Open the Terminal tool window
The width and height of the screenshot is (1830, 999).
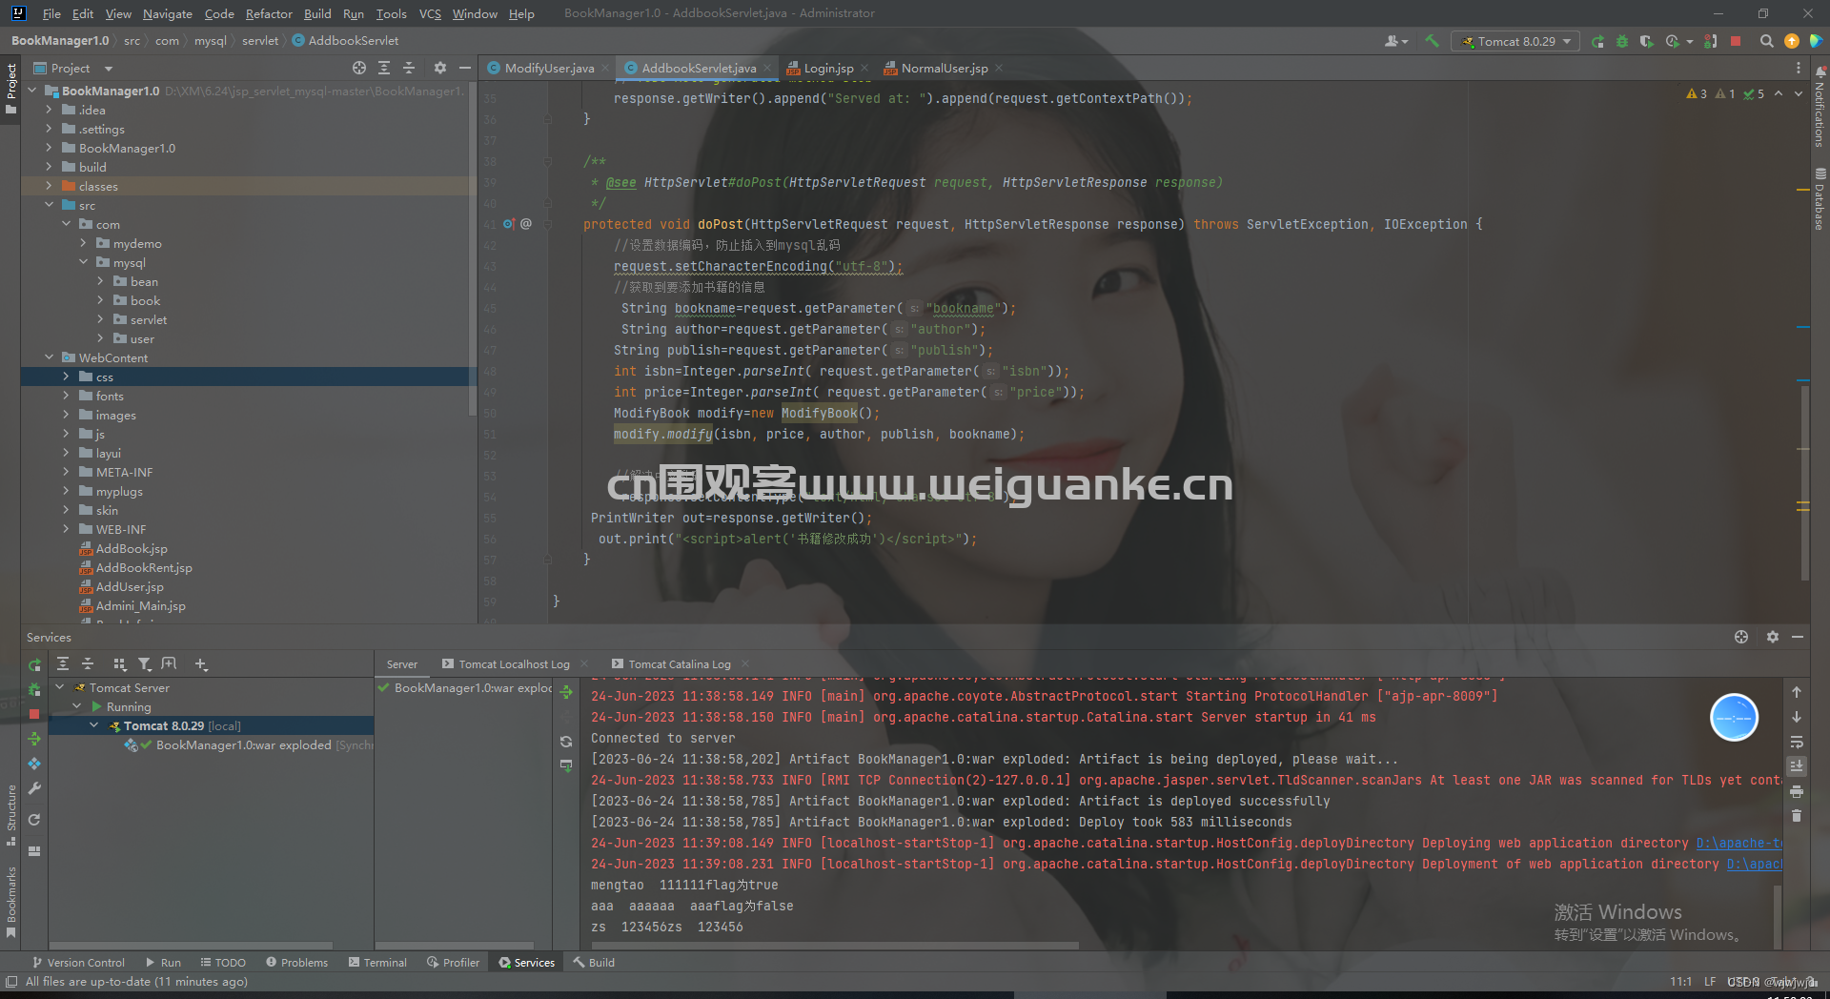(x=378, y=963)
